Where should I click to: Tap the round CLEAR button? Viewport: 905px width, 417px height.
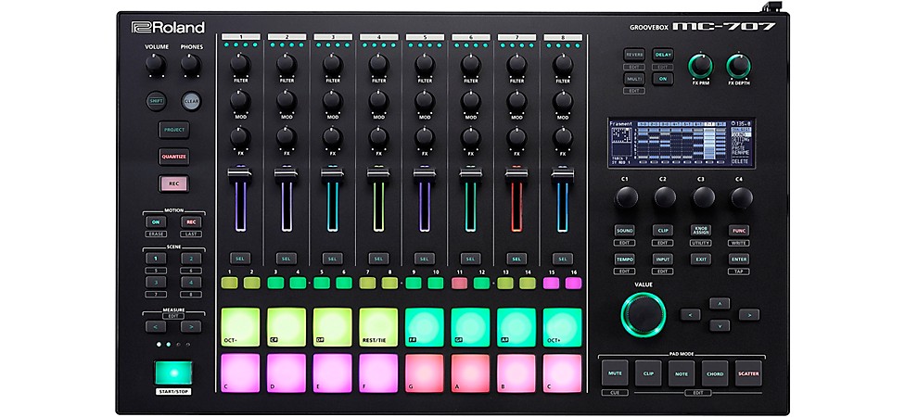click(191, 101)
